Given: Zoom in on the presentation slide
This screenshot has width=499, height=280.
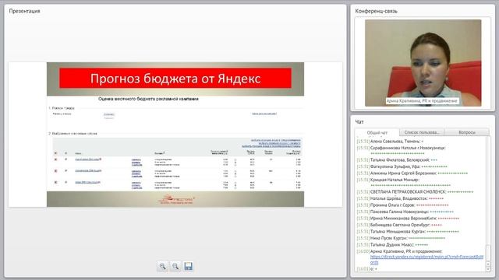Looking at the screenshot, I should tap(163, 266).
